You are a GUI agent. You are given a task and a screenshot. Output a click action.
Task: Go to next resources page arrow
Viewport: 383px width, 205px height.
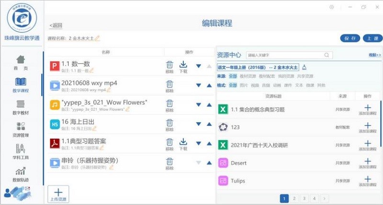pos(324,198)
